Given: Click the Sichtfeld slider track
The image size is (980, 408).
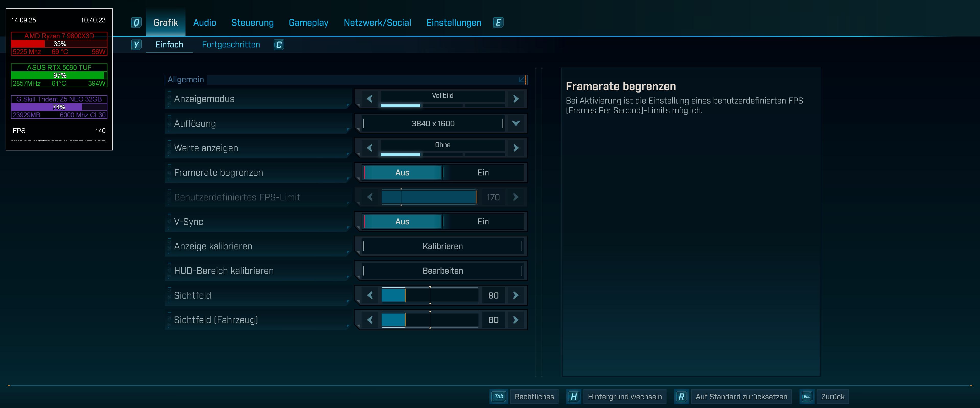Looking at the screenshot, I should point(430,296).
